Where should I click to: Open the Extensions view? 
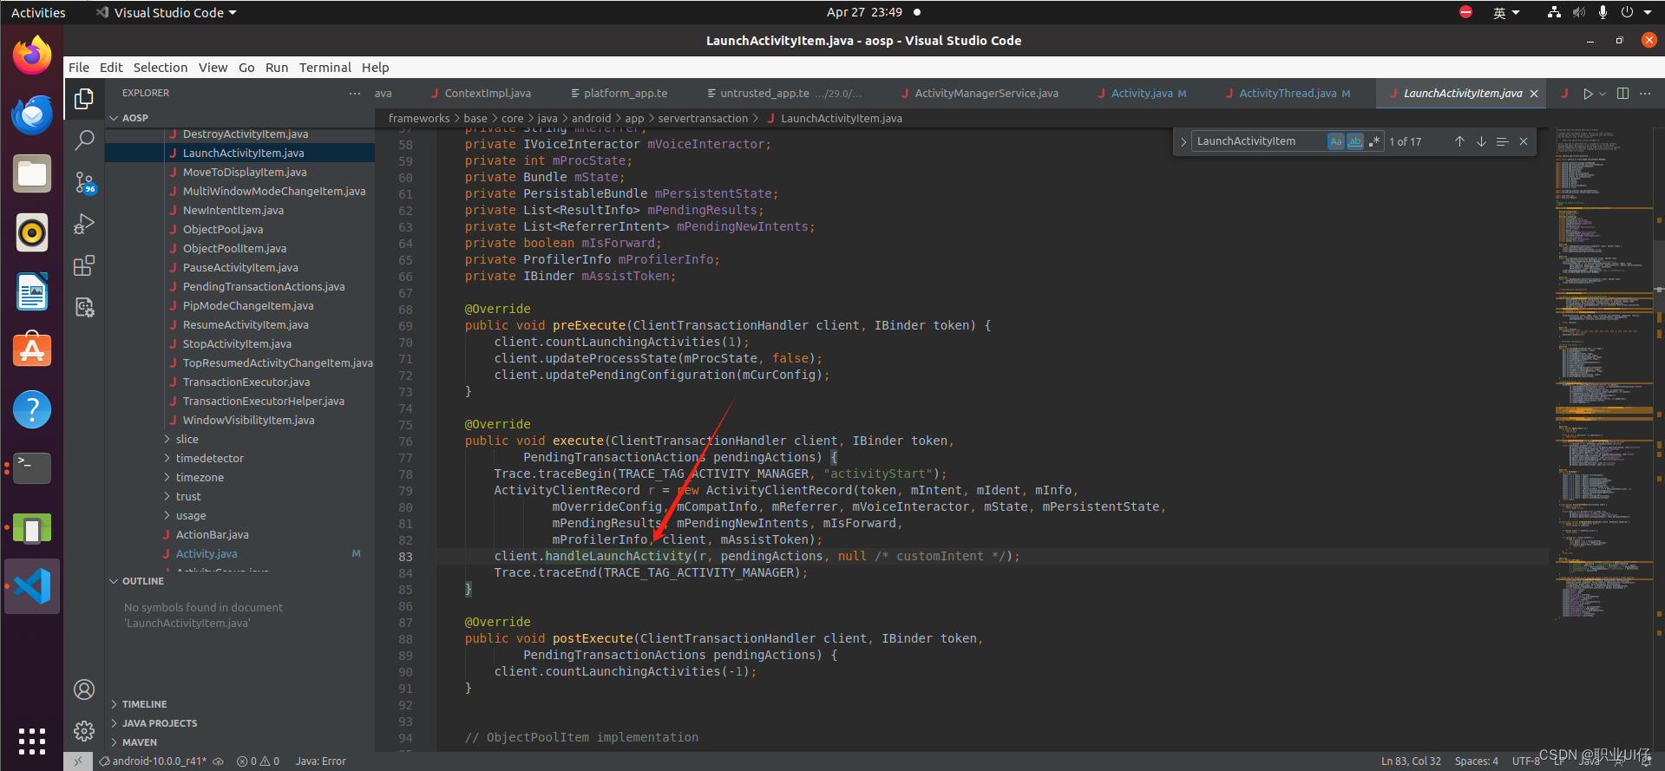tap(84, 265)
